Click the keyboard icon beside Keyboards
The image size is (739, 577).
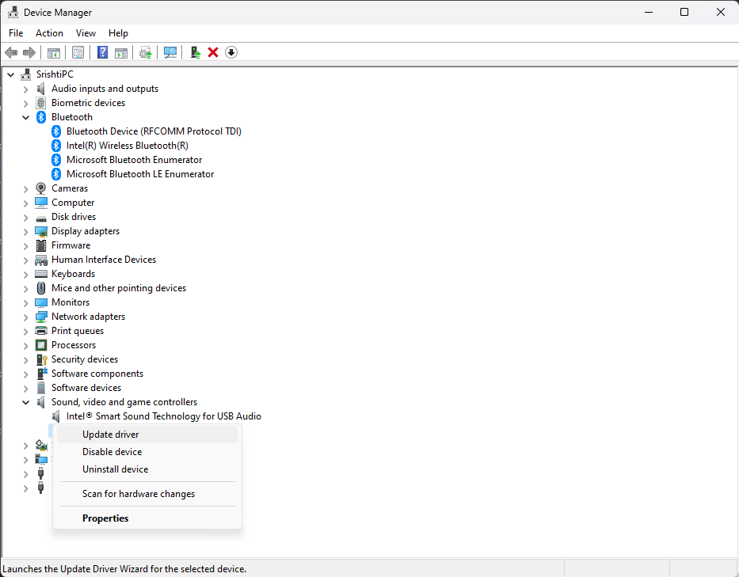(41, 274)
